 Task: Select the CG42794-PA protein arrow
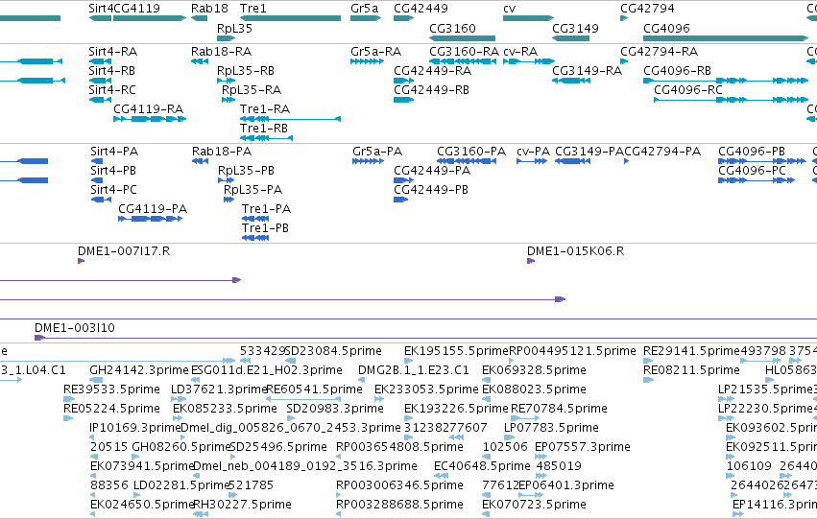[x=626, y=161]
